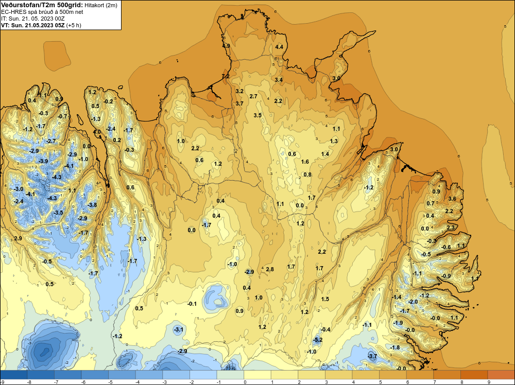The height and width of the screenshot is (385, 515).
Task: Click the initial time "IT: Sun. 21. 05. 2023 00Z"
Action: pos(33,19)
